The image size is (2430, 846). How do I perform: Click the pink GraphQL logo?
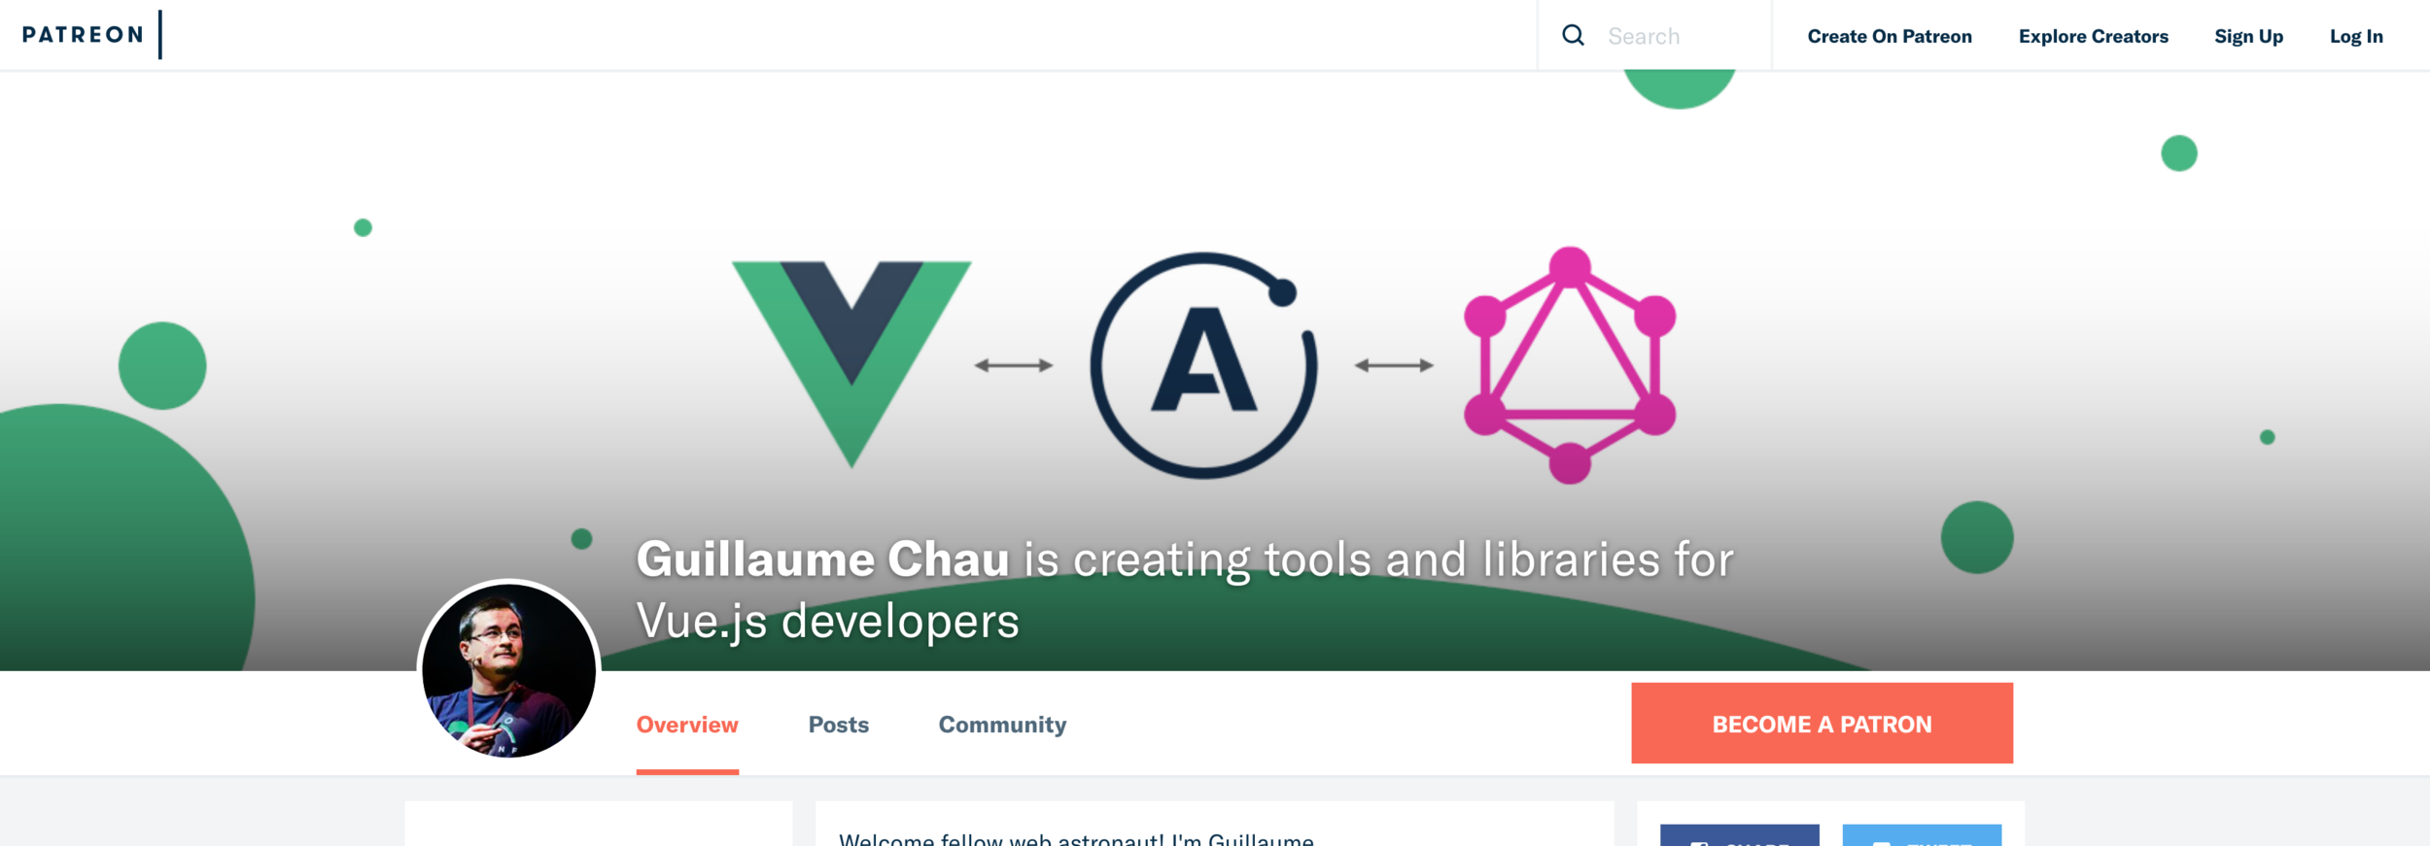pos(1570,365)
